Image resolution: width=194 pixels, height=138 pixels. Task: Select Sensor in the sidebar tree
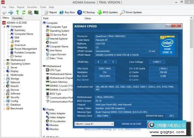click(x=18, y=56)
